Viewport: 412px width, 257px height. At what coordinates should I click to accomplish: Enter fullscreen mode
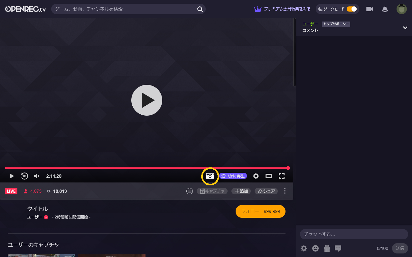point(282,176)
